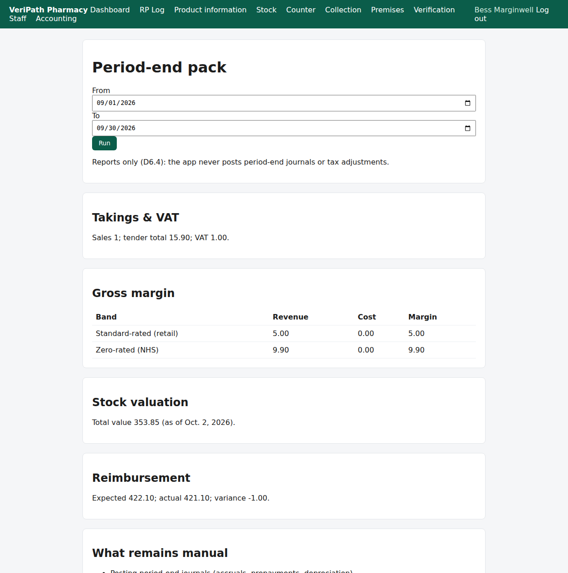Open the Dashboard menu item
This screenshot has height=573, width=568.
coord(110,10)
